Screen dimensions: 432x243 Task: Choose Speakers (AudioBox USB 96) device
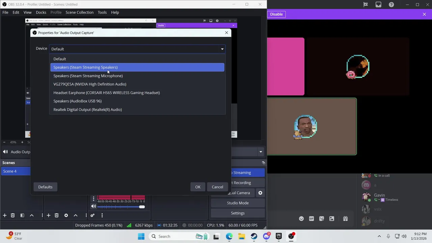click(x=137, y=101)
